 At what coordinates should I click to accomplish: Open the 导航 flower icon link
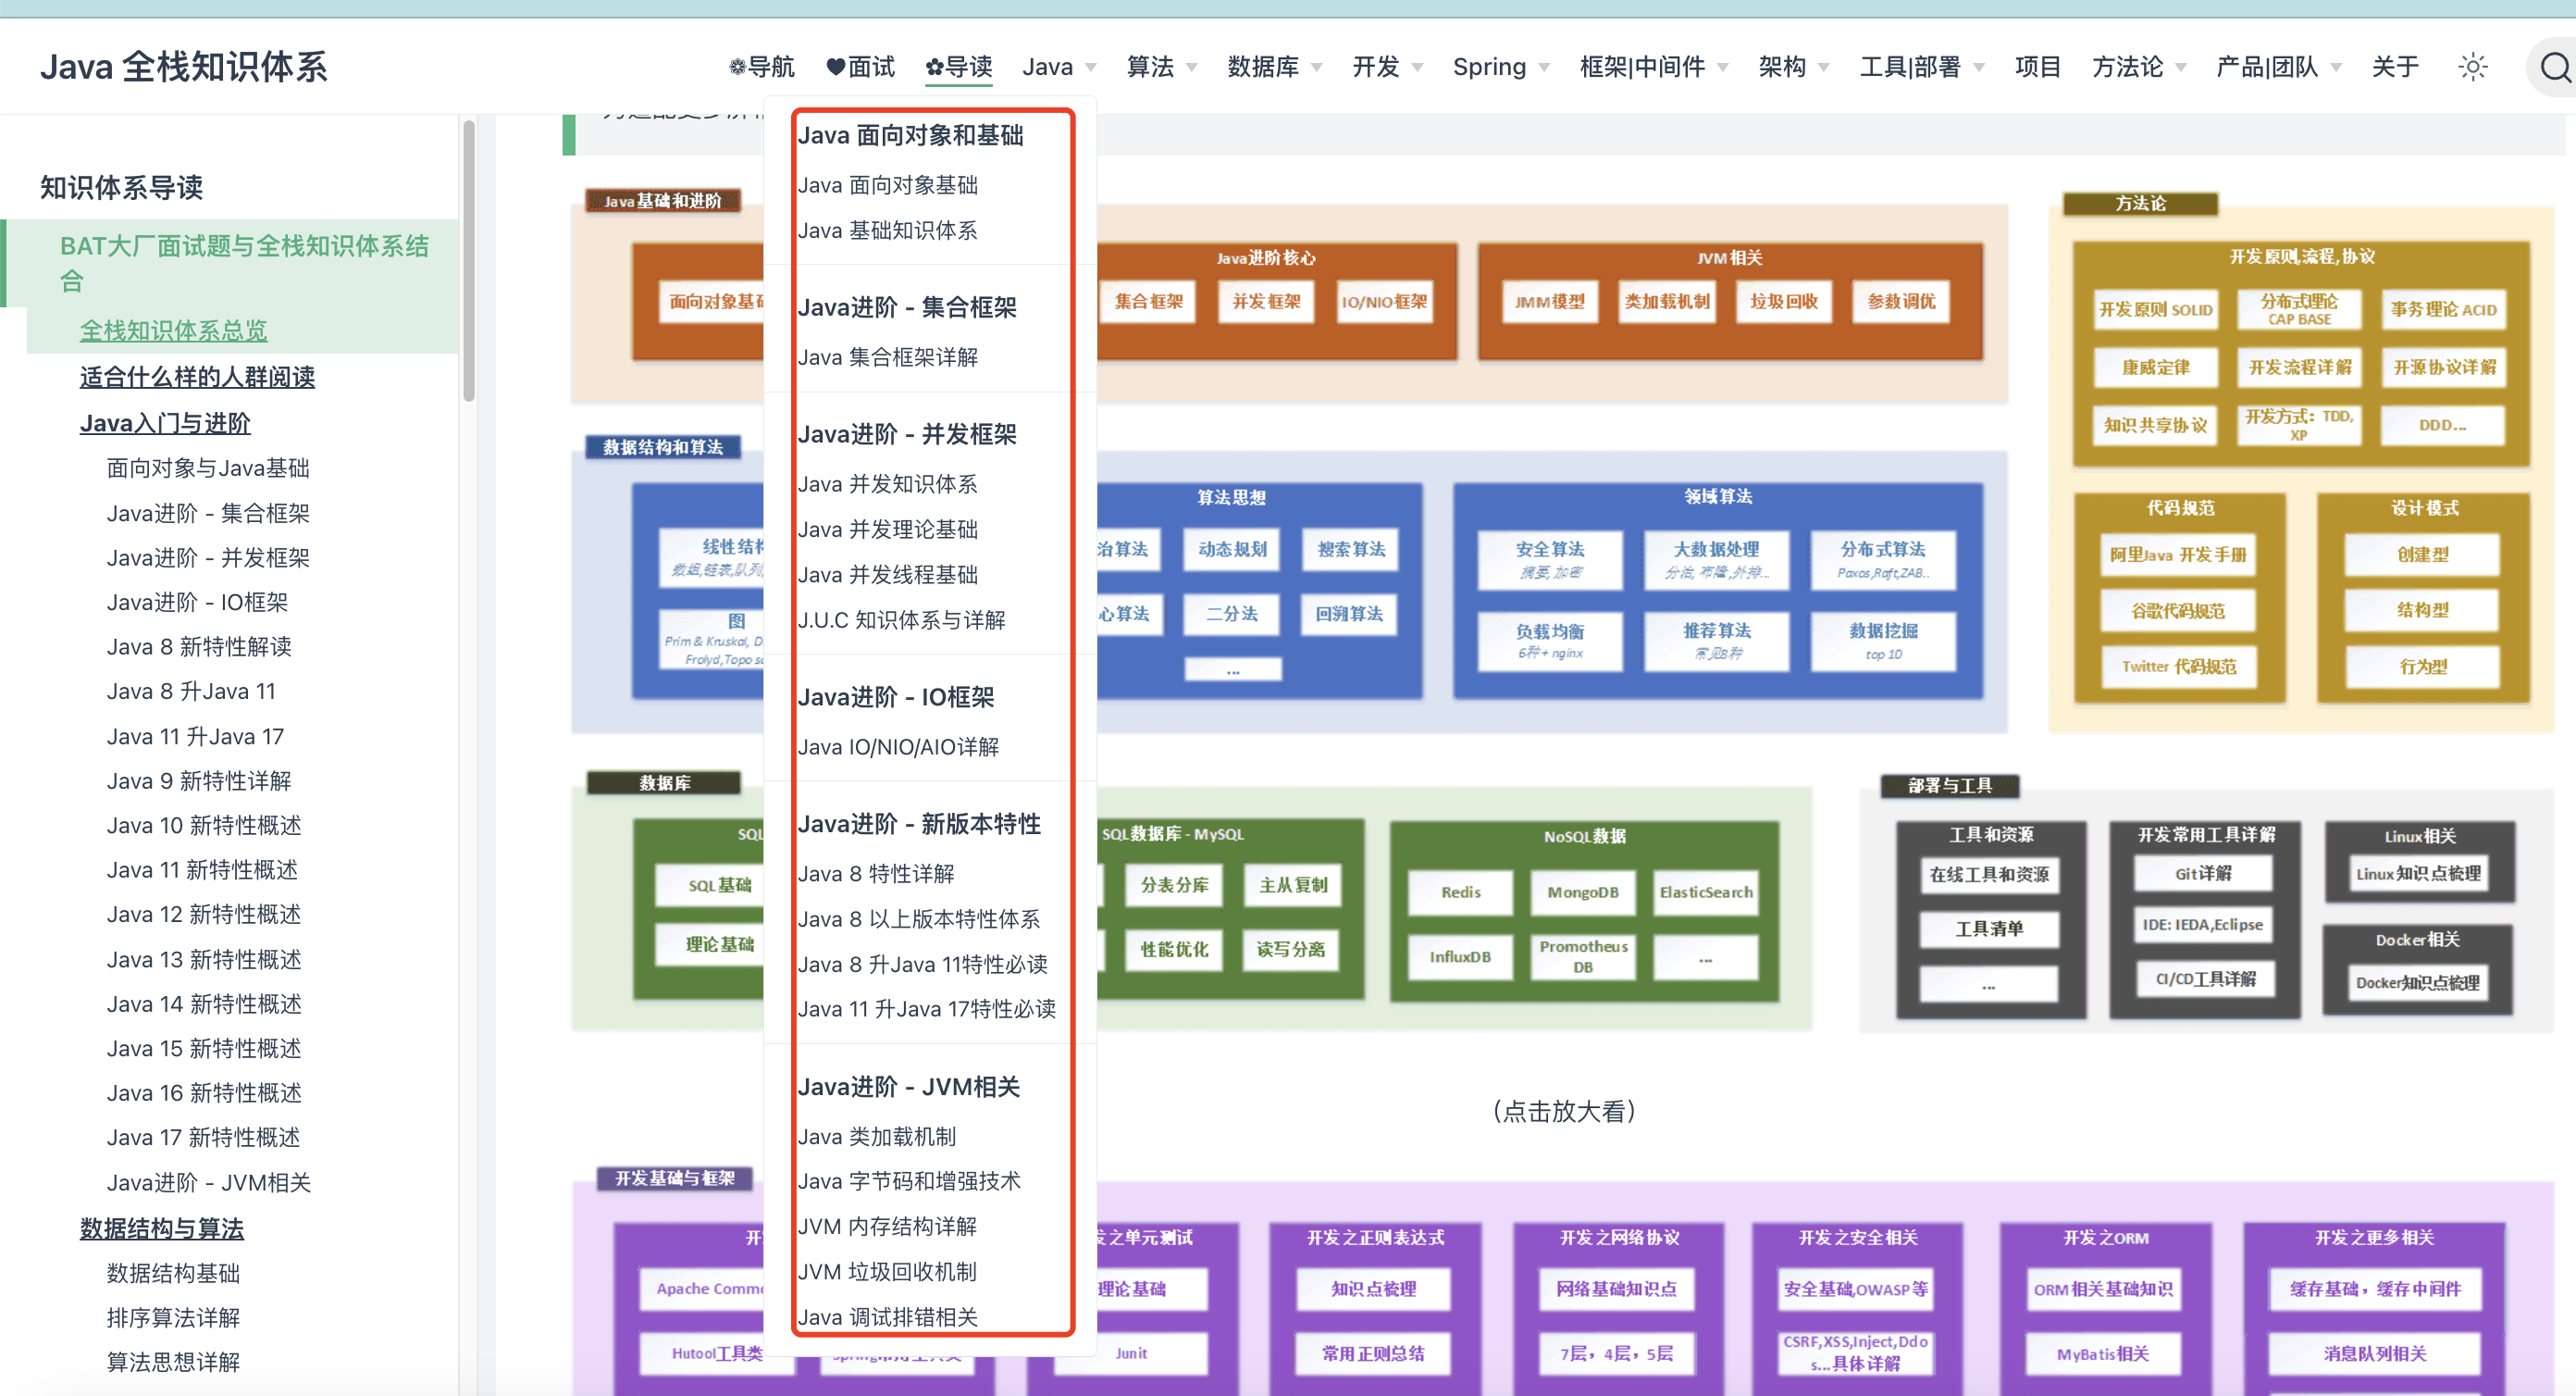(762, 67)
